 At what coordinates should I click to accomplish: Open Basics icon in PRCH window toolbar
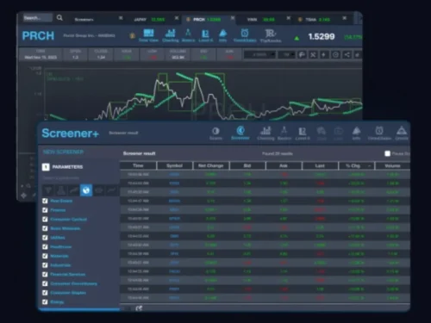pyautogui.click(x=188, y=36)
